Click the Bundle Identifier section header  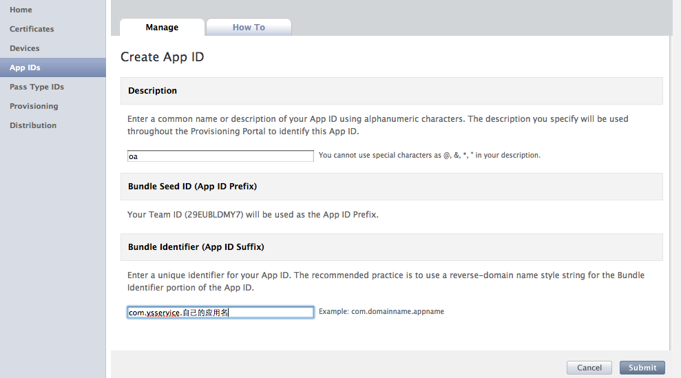(196, 246)
